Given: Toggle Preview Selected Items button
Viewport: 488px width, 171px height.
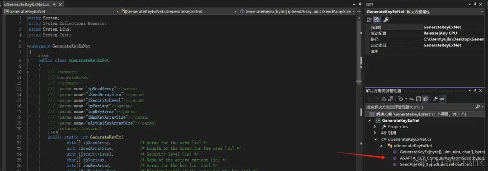Looking at the screenshot, I should tap(443, 99).
